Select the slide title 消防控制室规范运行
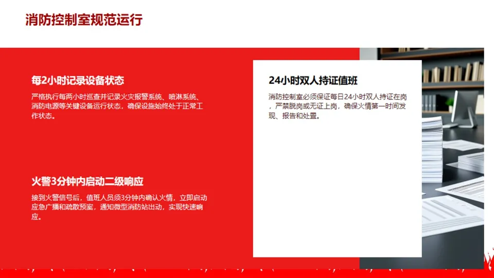Image resolution: width=494 pixels, height=278 pixels. click(84, 20)
